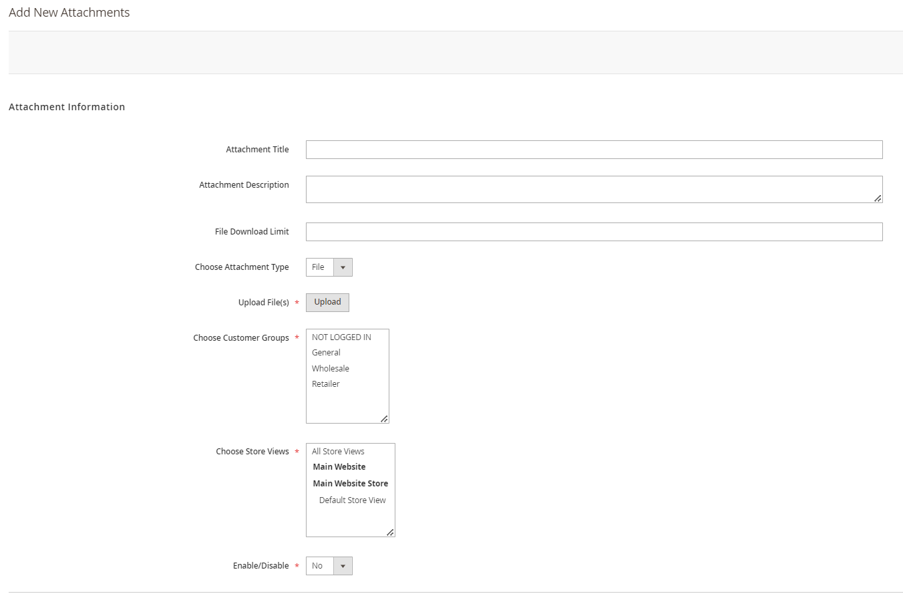Click the Main Website Store group label
Viewport: 903px width, 606px height.
pos(350,484)
